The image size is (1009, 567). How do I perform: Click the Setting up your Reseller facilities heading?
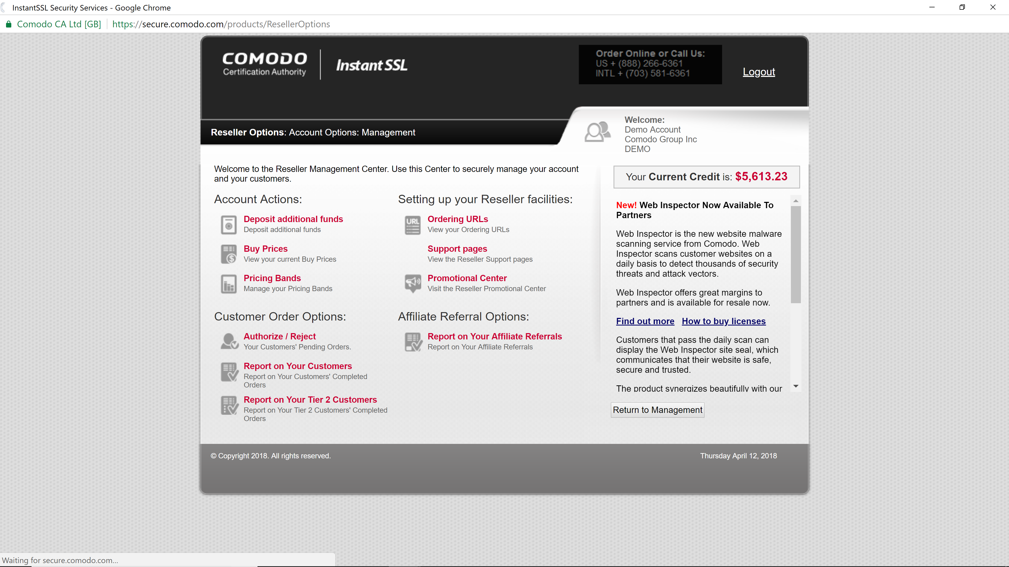point(485,199)
